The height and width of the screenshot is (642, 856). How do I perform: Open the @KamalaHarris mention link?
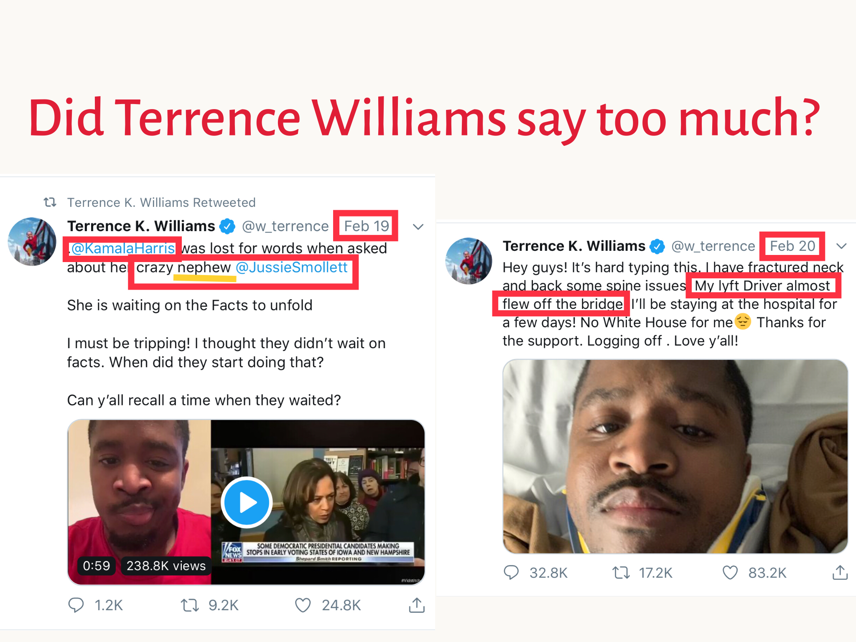(x=123, y=248)
